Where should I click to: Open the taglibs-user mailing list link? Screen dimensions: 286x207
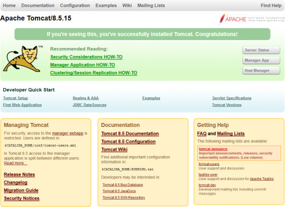tap(208, 174)
